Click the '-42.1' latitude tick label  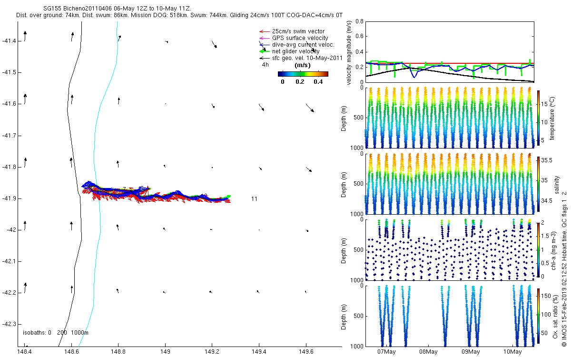point(10,261)
